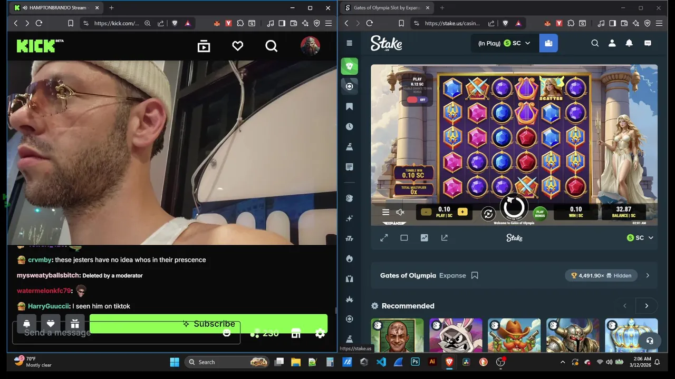Click the Expanse provider link

pyautogui.click(x=452, y=275)
